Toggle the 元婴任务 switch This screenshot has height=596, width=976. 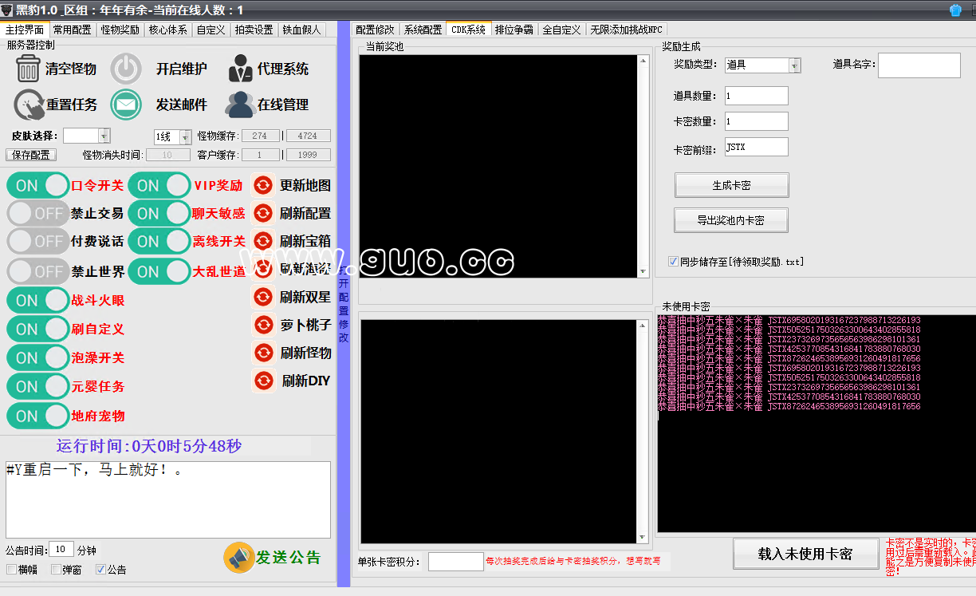(38, 386)
